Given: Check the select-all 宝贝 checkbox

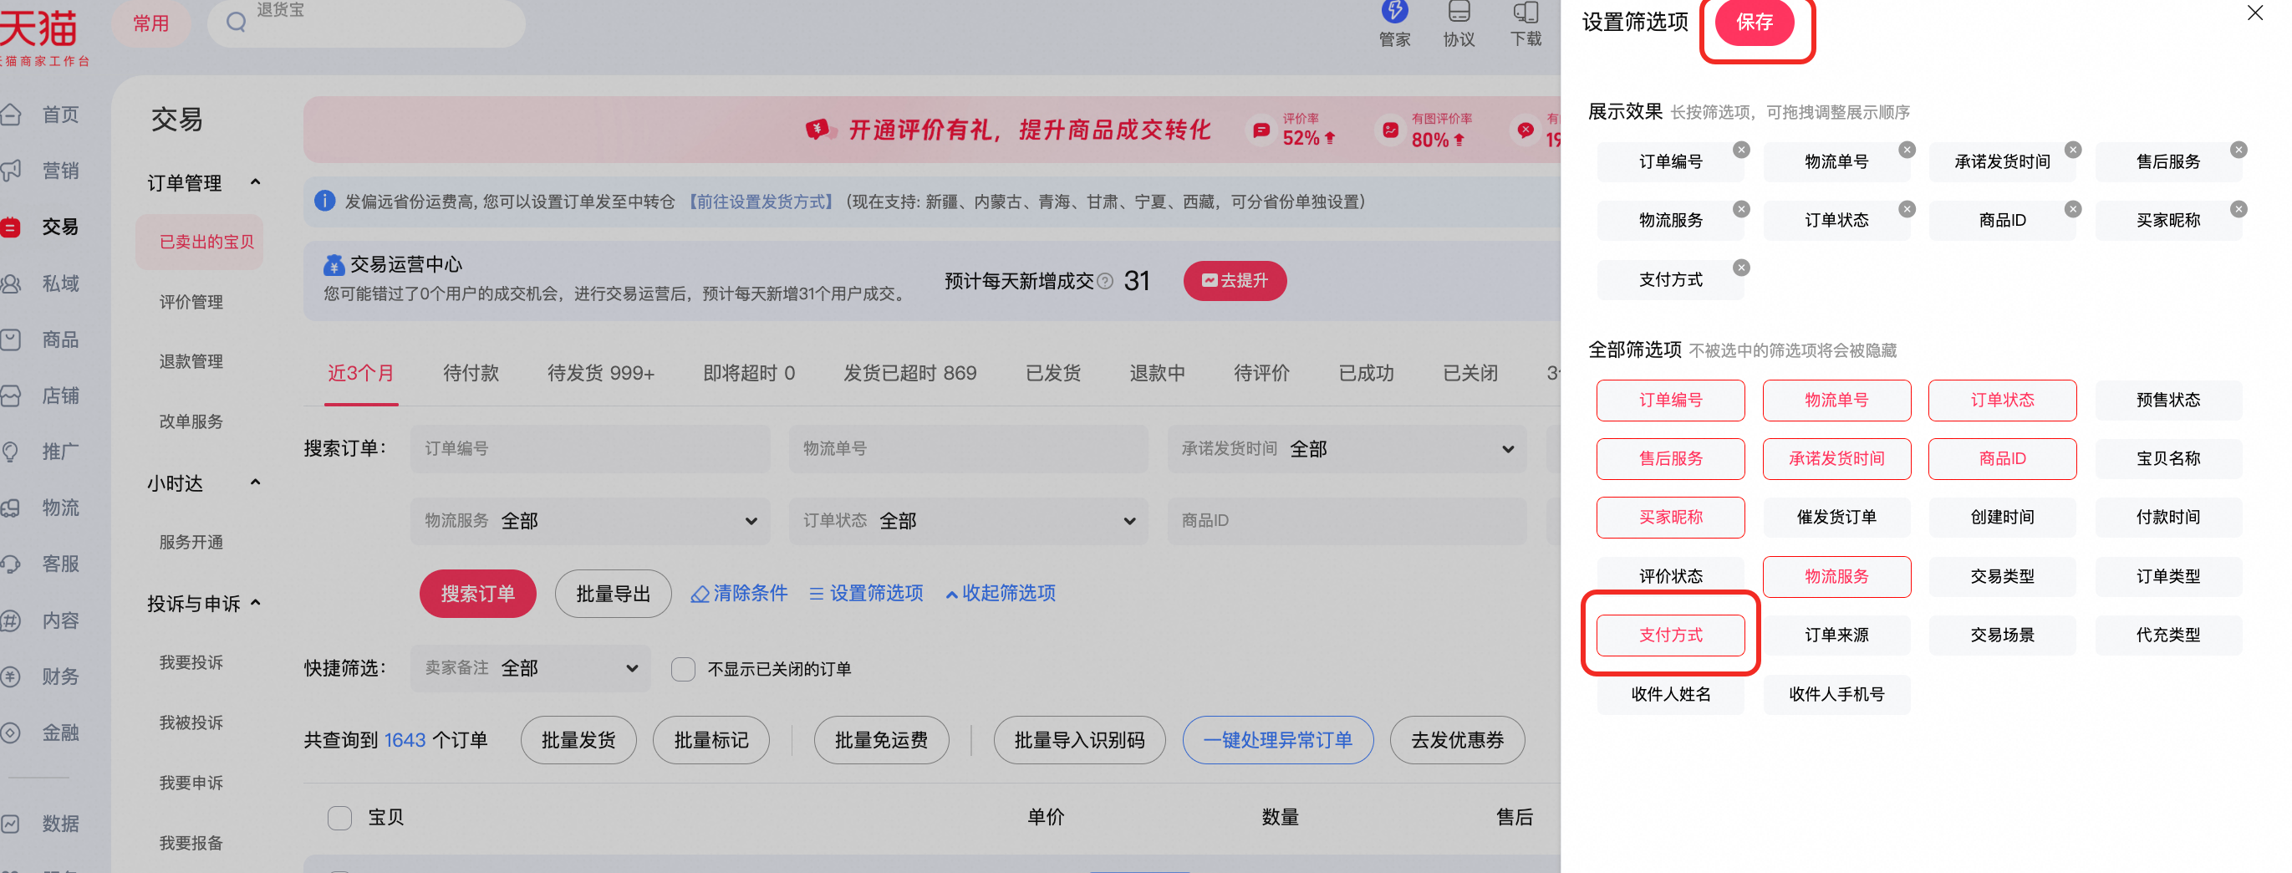Looking at the screenshot, I should coord(340,818).
